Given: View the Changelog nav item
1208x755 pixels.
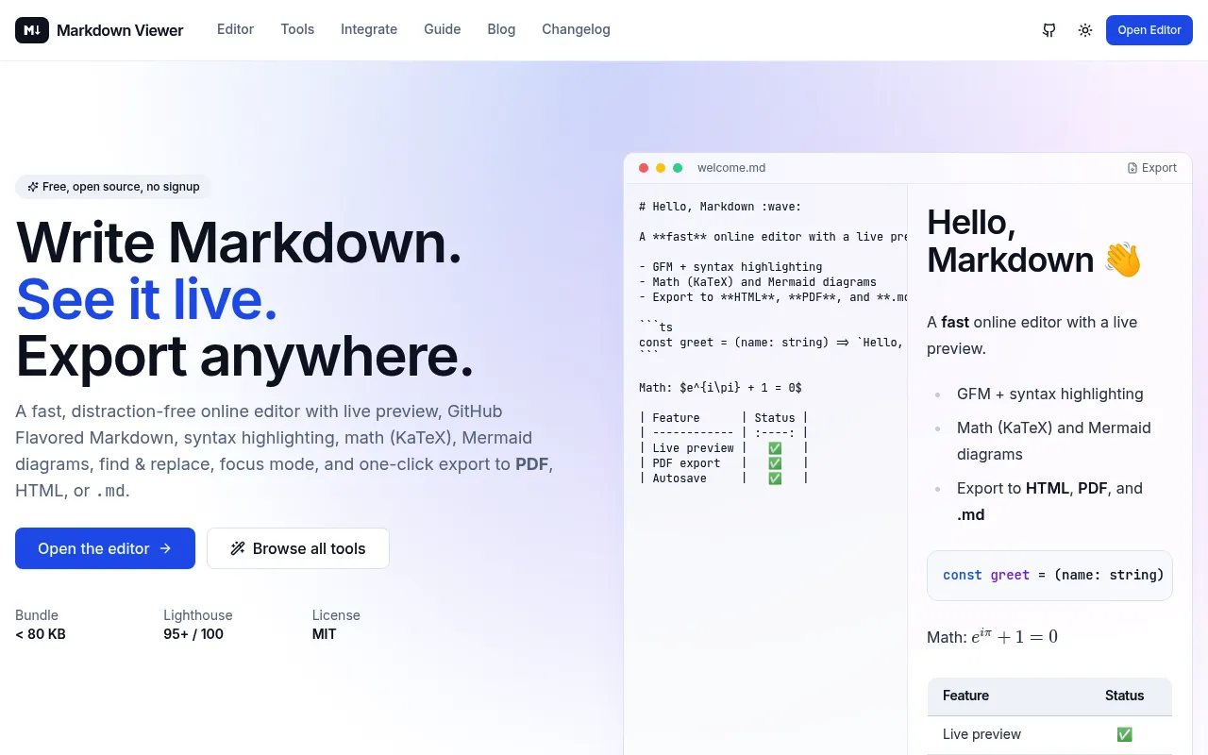Looking at the screenshot, I should tap(576, 29).
